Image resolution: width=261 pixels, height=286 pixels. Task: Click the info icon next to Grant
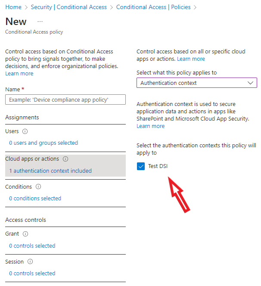(25, 234)
